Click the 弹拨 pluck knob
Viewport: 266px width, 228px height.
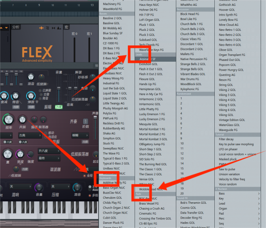(x=31, y=96)
